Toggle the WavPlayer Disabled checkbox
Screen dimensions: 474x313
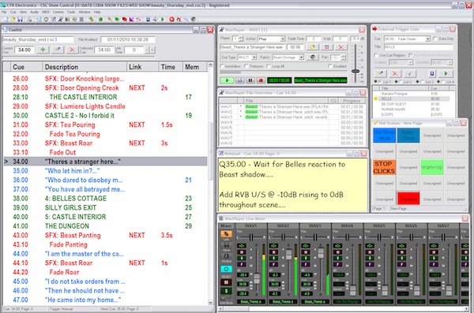[330, 66]
